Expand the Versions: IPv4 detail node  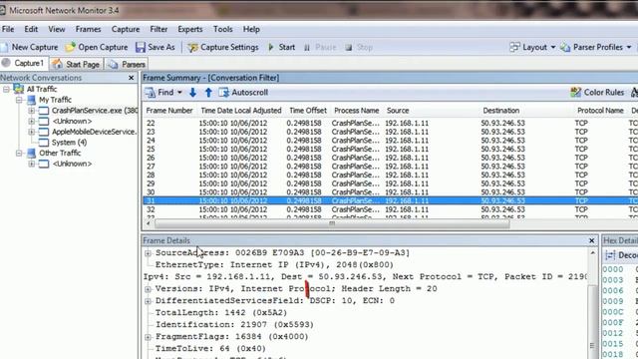(x=148, y=289)
